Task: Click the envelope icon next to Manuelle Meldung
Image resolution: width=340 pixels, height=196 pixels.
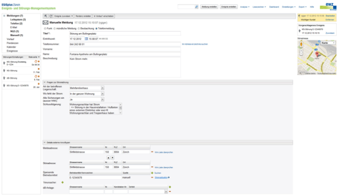Action: (45, 22)
